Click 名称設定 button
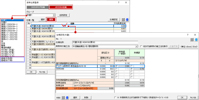The height and width of the screenshot is (100, 199). click(63, 15)
